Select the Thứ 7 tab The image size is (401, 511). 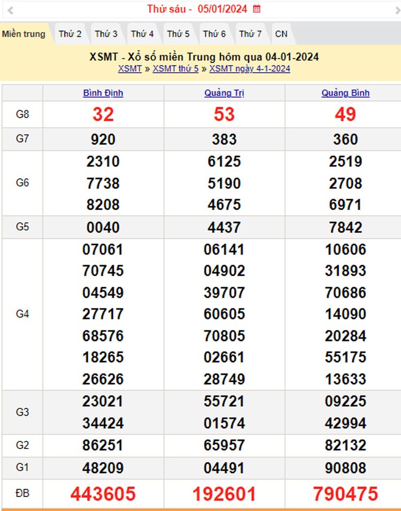(250, 34)
